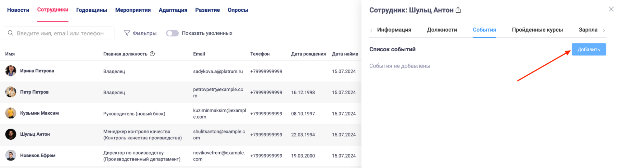Screen dimensions: 622x168
Task: Switch to Информация tab in panel
Action: tap(394, 30)
